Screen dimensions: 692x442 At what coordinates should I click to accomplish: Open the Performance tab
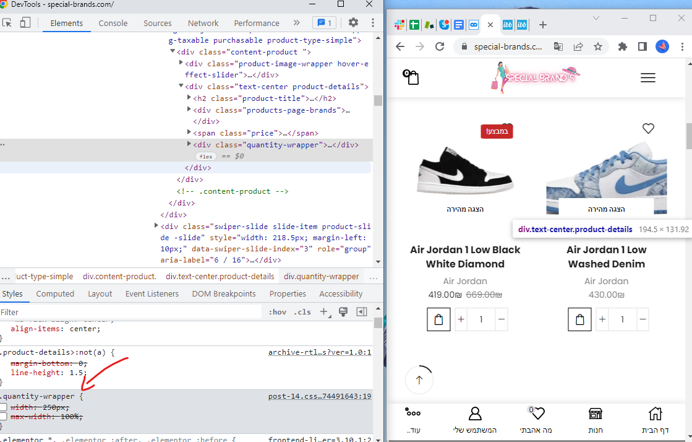(257, 24)
